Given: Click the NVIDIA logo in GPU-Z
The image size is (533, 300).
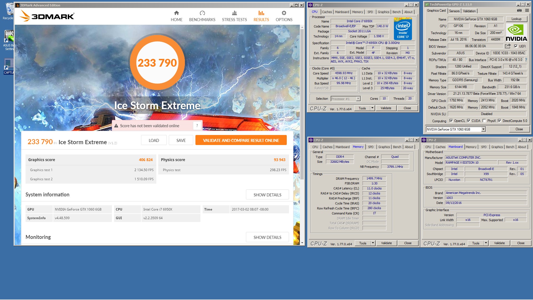Looking at the screenshot, I should 516,32.
